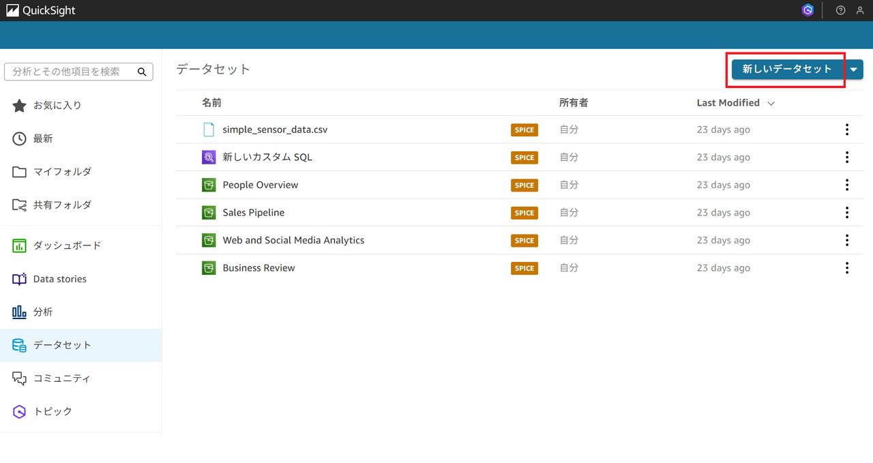This screenshot has width=873, height=463.
Task: Click the 新しいデータセット button
Action: pos(787,69)
